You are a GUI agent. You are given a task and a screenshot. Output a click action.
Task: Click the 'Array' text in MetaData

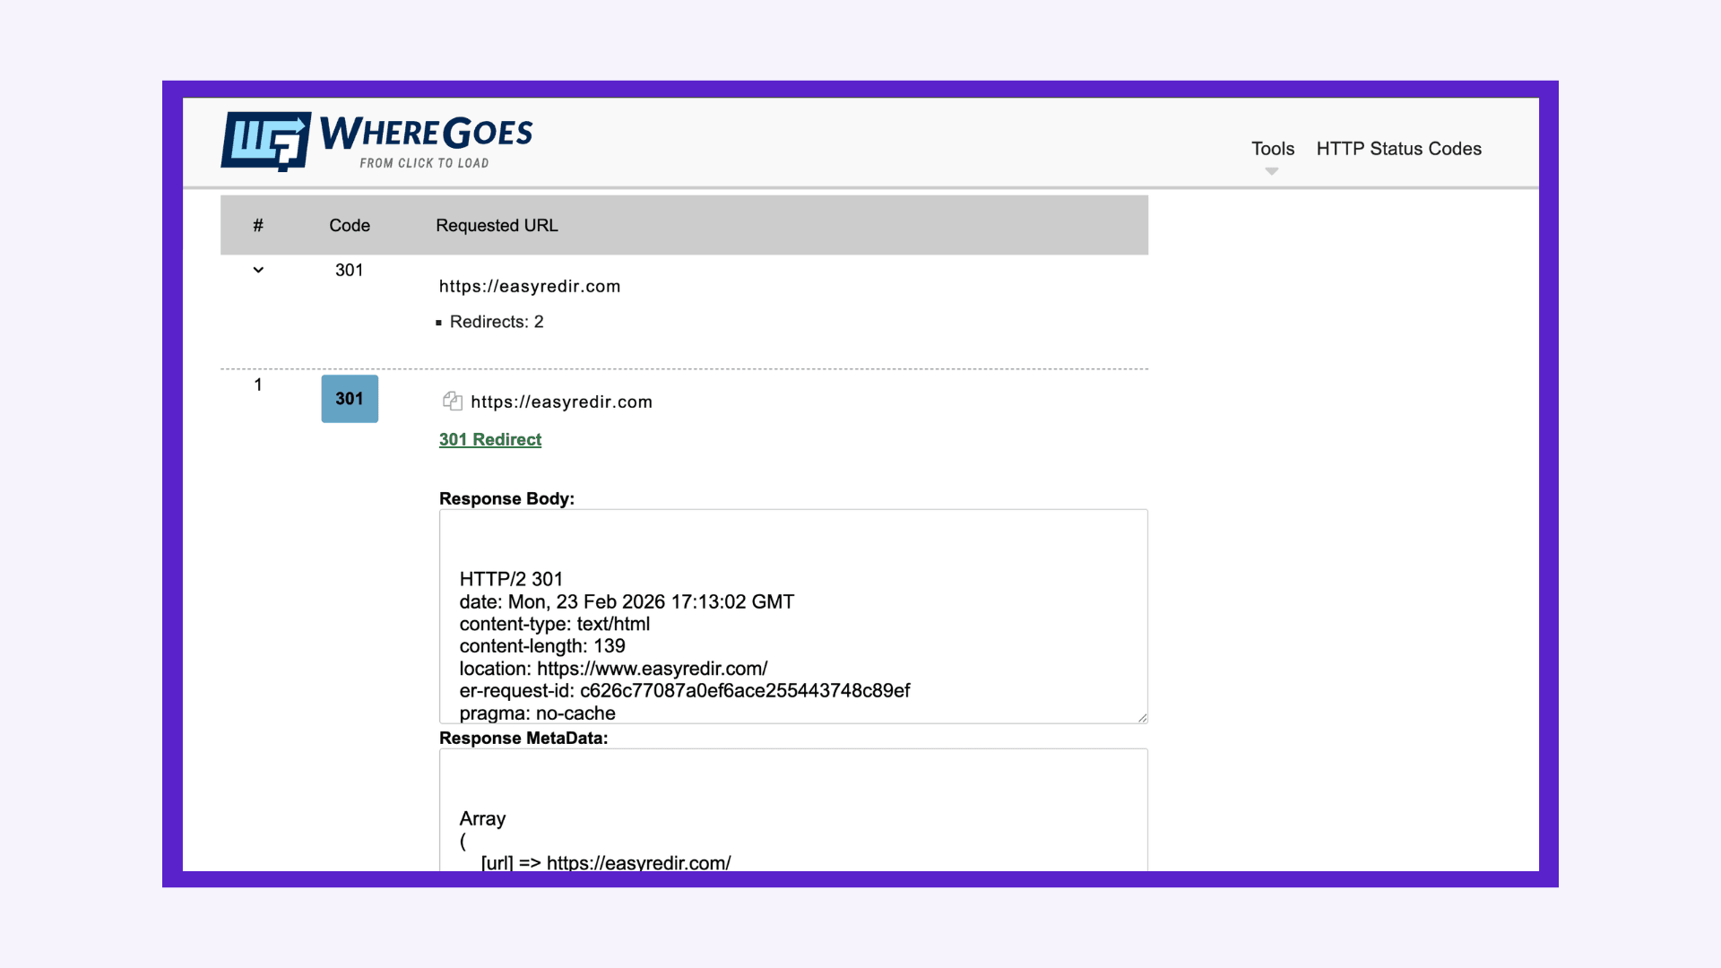coord(482,819)
